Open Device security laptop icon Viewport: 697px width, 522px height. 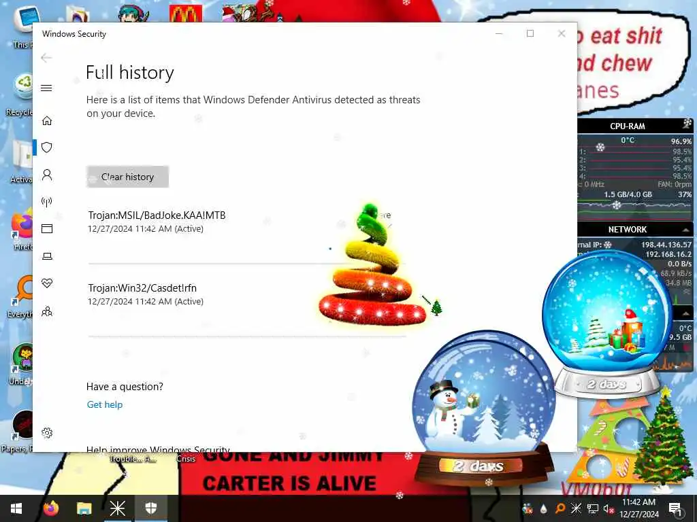tap(47, 256)
